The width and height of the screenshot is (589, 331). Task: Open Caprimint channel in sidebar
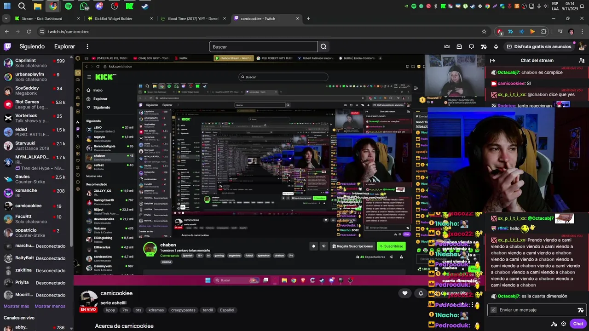tap(36, 63)
